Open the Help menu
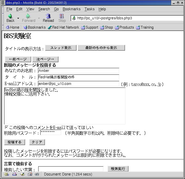Screen dimensions: 185x179 click(x=102, y=9)
